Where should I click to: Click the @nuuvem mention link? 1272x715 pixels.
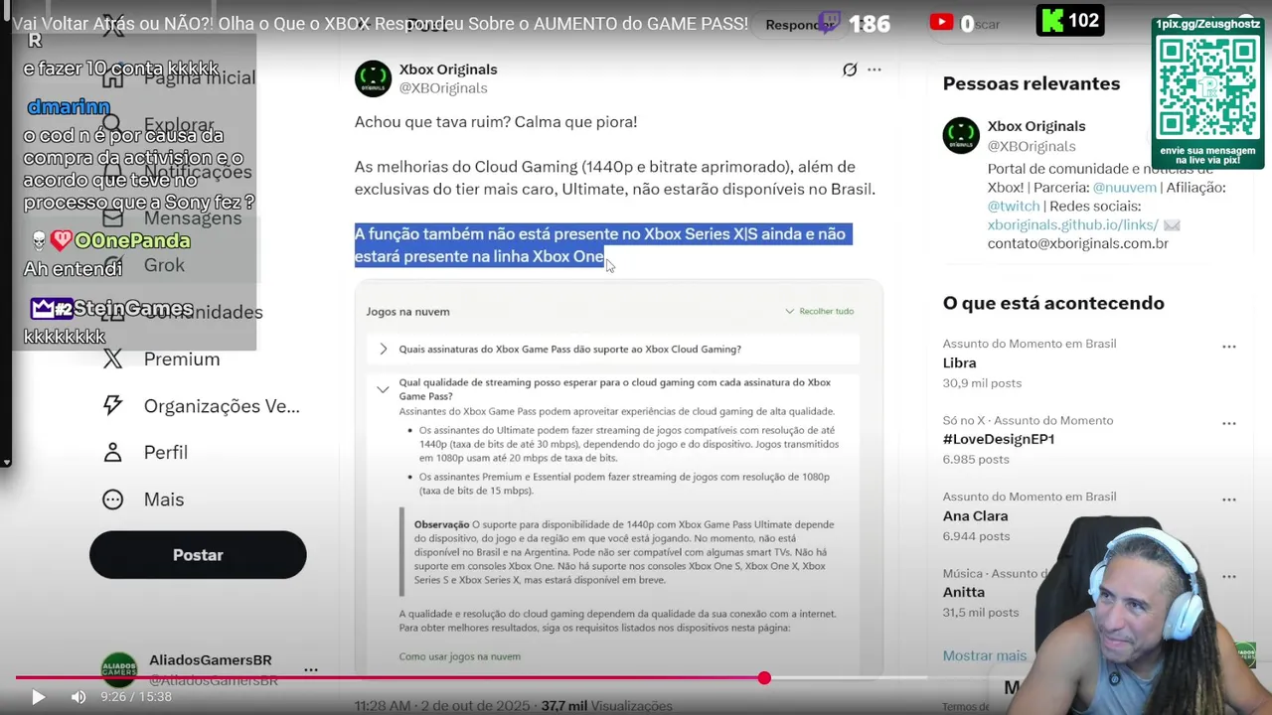(1125, 187)
